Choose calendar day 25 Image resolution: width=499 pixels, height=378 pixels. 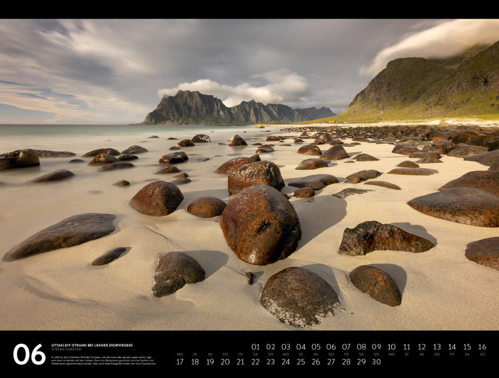click(x=301, y=362)
